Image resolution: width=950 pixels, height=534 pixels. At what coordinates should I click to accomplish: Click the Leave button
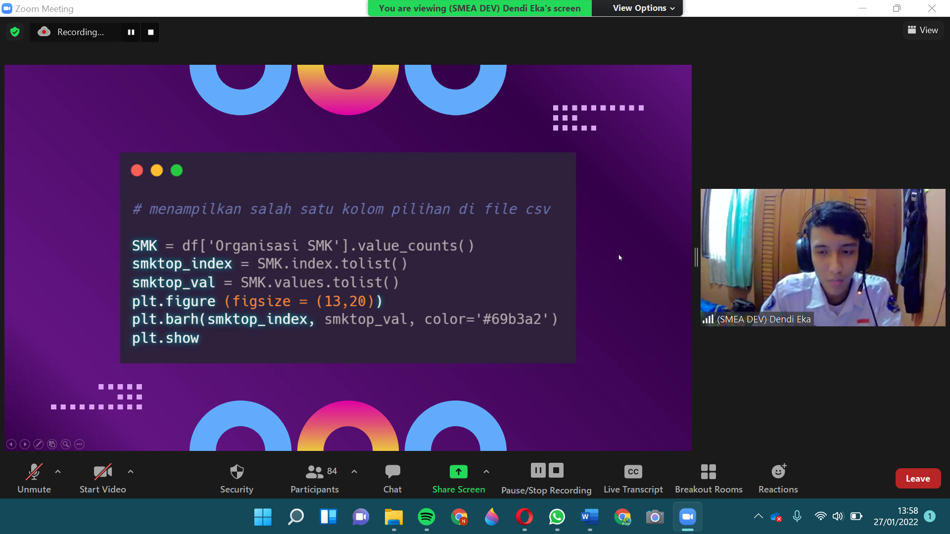[918, 478]
